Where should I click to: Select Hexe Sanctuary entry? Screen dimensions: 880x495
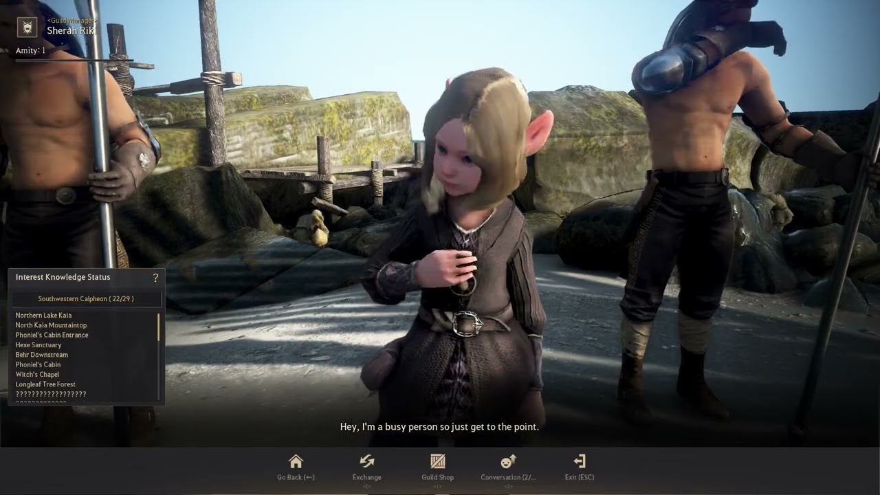pos(38,345)
